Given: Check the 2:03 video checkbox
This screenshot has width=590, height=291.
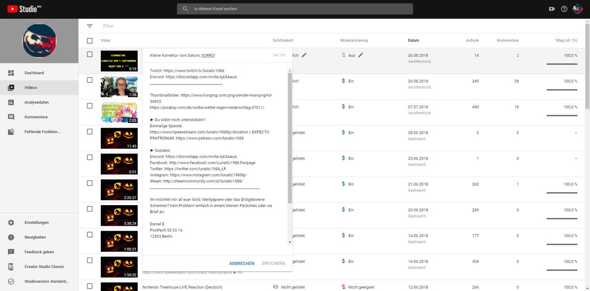Looking at the screenshot, I should pyautogui.click(x=89, y=106).
